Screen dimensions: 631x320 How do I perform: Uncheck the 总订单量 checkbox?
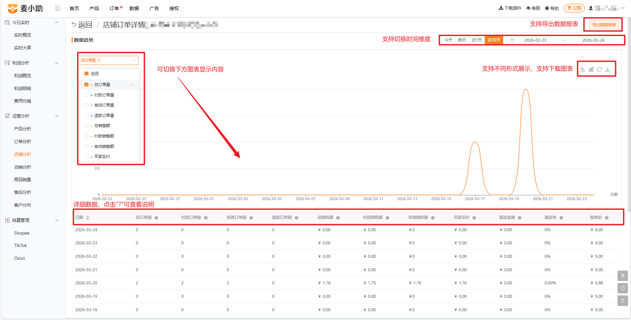(x=86, y=85)
